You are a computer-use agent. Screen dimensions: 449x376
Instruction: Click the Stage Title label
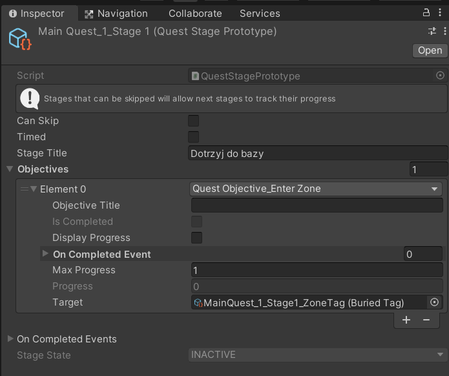pyautogui.click(x=42, y=153)
